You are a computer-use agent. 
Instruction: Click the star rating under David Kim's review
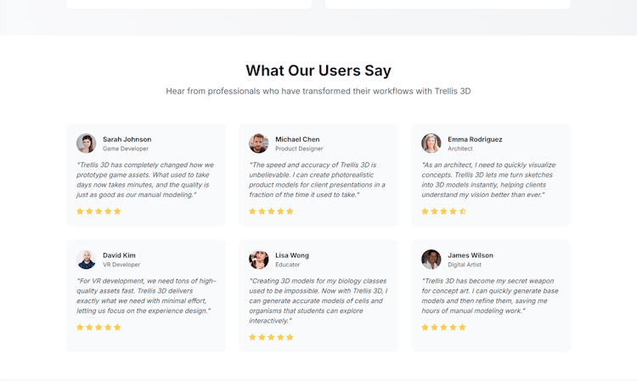point(99,327)
